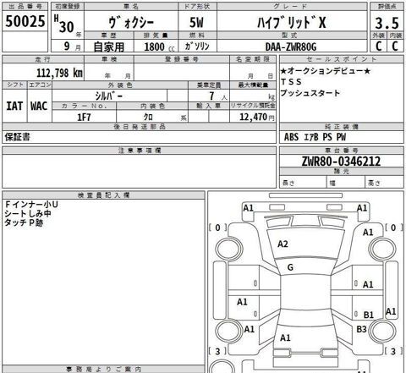406x373 pixels.
Task: Select the 車台番号 header
Action: tap(342, 151)
